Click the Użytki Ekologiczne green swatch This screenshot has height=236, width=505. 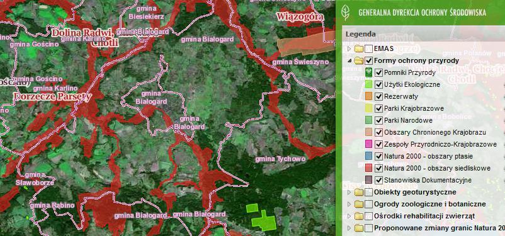click(369, 84)
